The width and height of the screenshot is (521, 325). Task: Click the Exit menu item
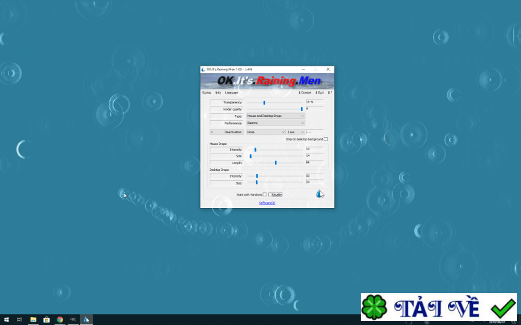319,92
